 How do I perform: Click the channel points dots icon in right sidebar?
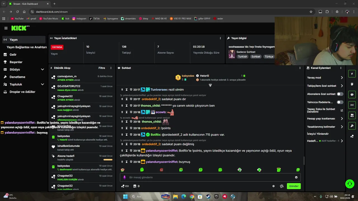point(352,136)
